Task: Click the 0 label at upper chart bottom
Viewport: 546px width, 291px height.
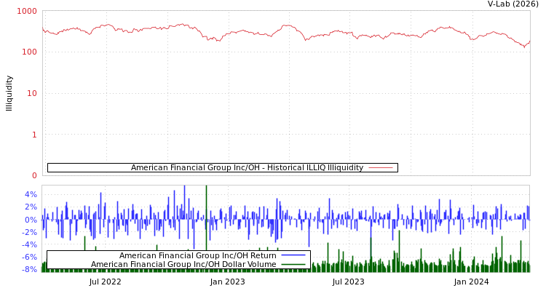Action: tap(34, 175)
